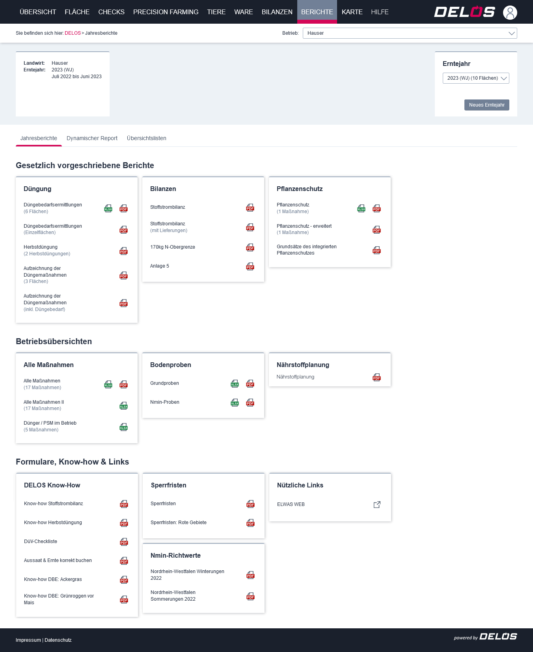
Task: Open Know-how Herbstdüngung PDF
Action: tap(124, 523)
